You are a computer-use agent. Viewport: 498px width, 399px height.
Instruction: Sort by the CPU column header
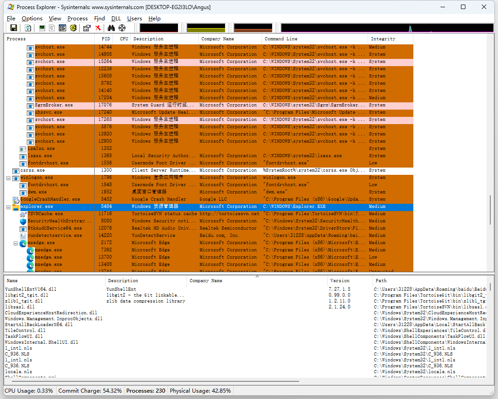122,39
